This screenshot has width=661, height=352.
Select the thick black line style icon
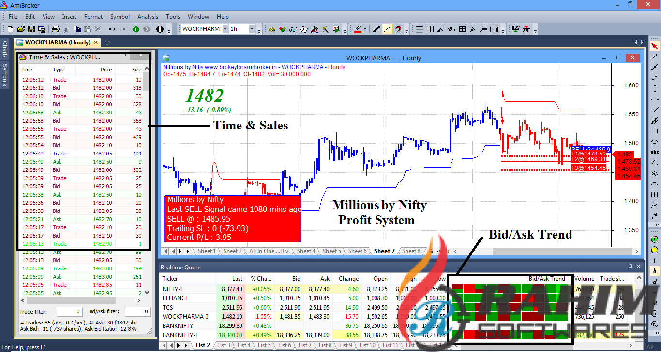coord(376,29)
